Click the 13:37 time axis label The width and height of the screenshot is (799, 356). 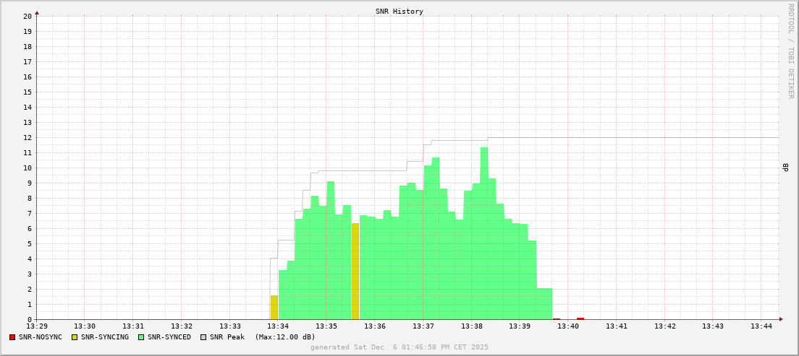(x=423, y=326)
